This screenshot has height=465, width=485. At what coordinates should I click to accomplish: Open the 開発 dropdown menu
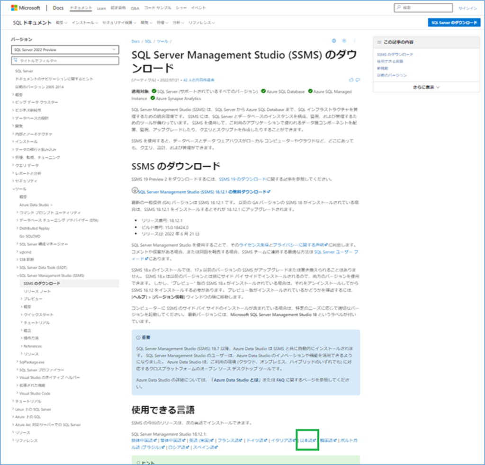click(146, 23)
